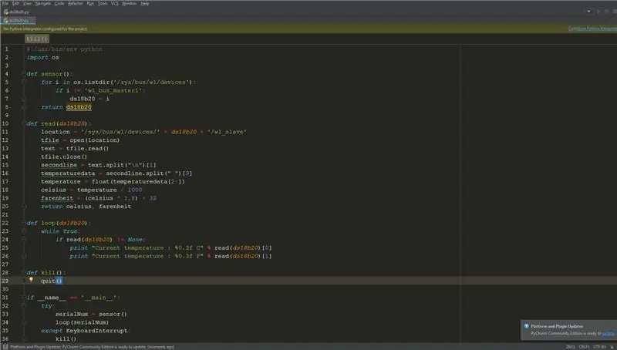Collapse the for loop fold on line 5
The image size is (617, 350).
(x=24, y=82)
